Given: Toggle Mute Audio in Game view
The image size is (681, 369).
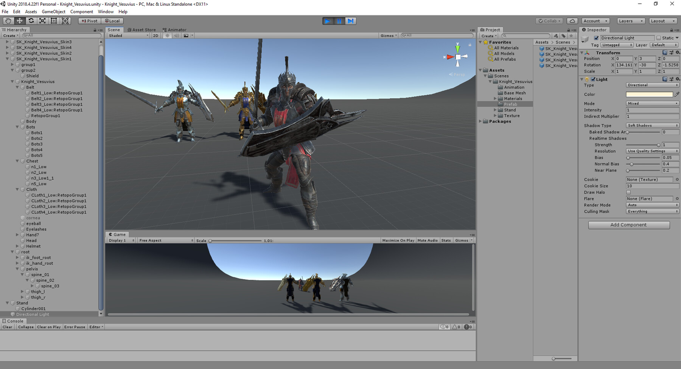Looking at the screenshot, I should [428, 240].
